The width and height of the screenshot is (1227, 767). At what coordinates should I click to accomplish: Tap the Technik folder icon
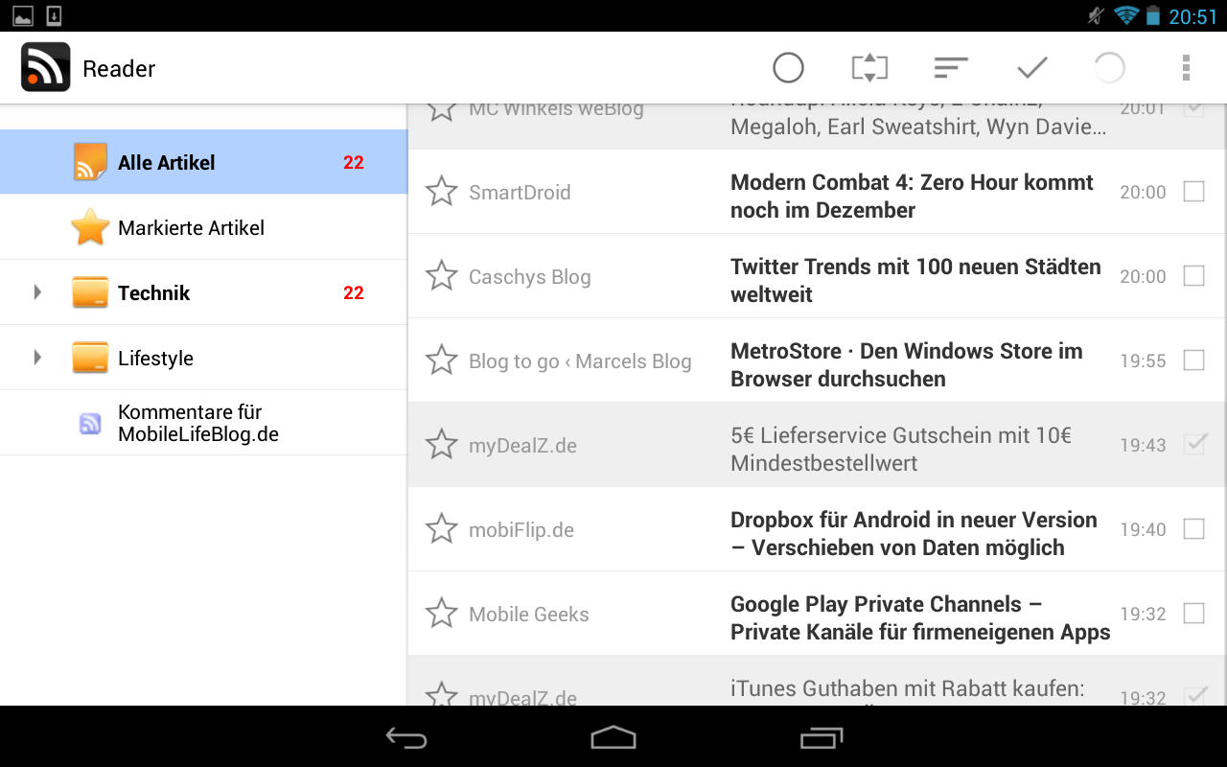click(90, 292)
